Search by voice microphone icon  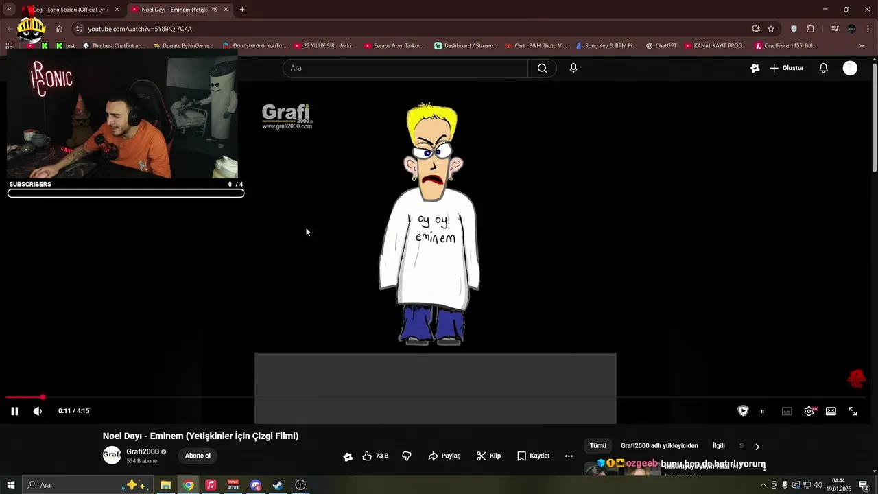click(573, 68)
